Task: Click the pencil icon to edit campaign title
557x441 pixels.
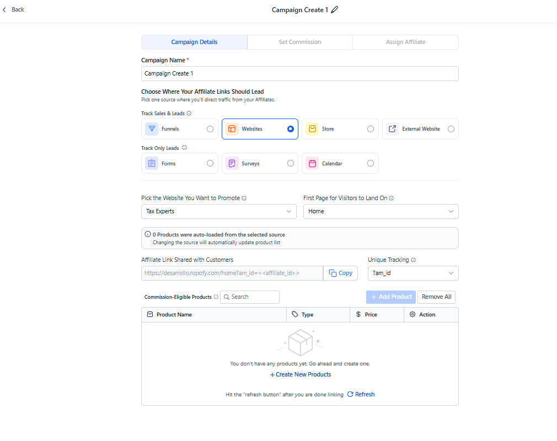Action: tap(335, 10)
